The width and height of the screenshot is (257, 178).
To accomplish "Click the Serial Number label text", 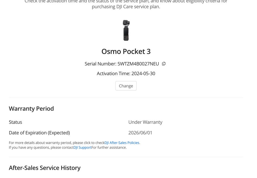I will pos(100,64).
